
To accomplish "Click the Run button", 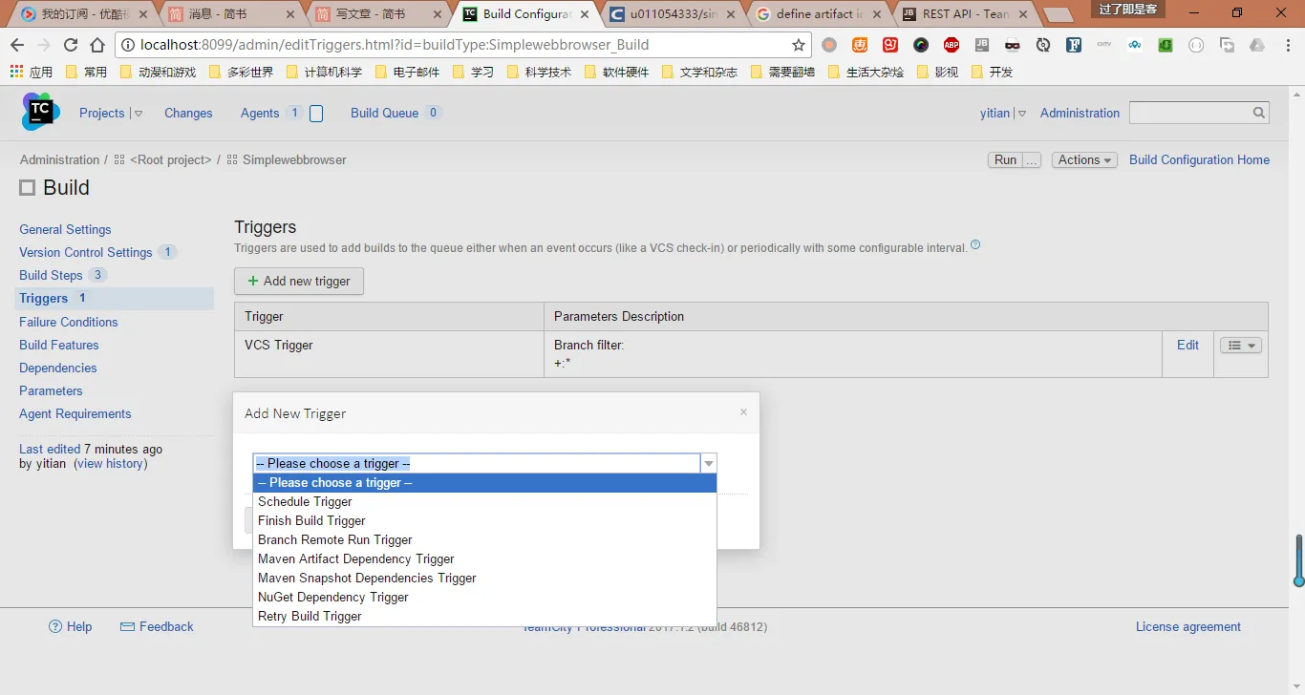I will (1005, 160).
